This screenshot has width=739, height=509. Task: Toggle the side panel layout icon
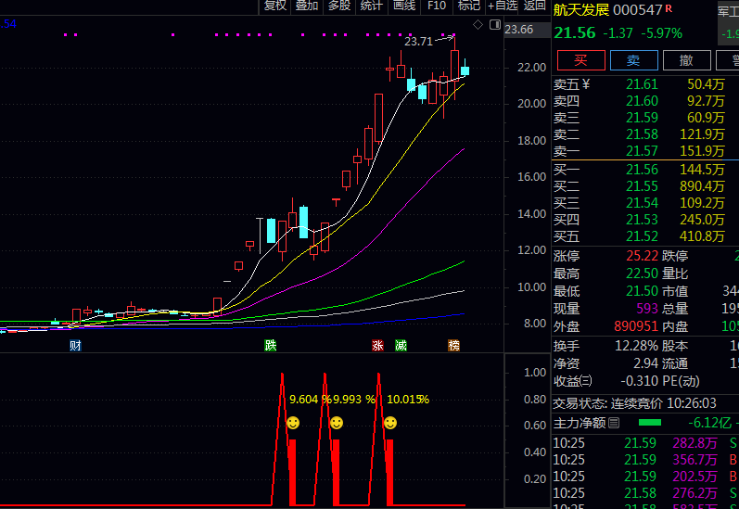coord(495,24)
